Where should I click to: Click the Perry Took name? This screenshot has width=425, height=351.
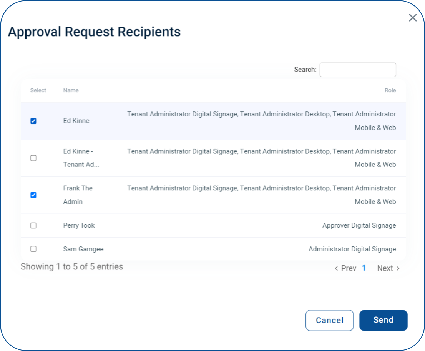[79, 226]
